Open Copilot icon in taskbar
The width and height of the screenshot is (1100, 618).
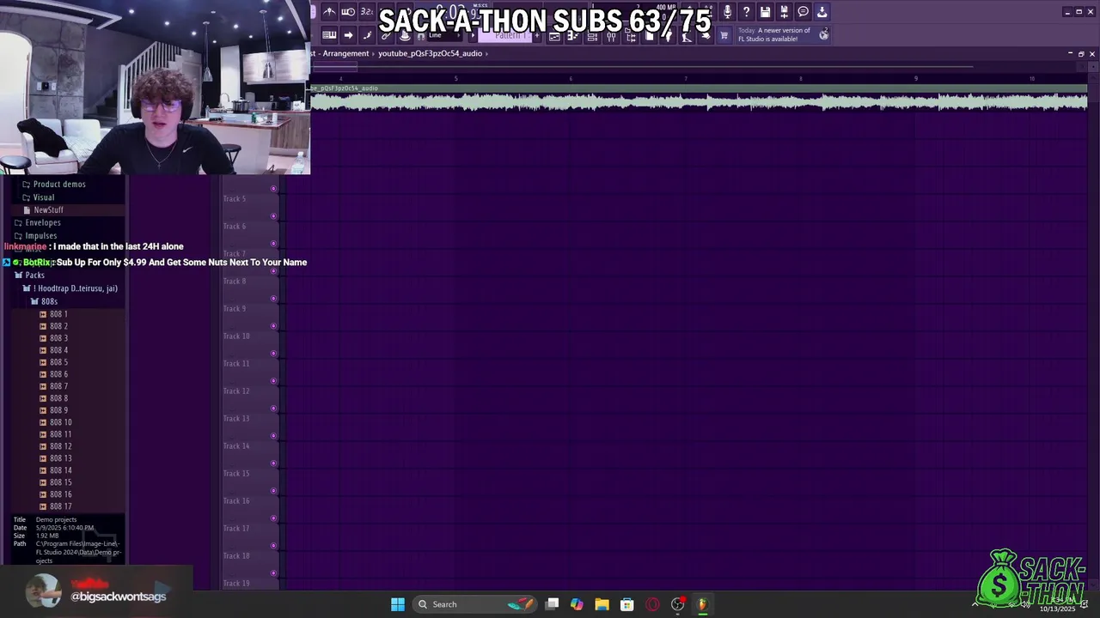tap(577, 604)
